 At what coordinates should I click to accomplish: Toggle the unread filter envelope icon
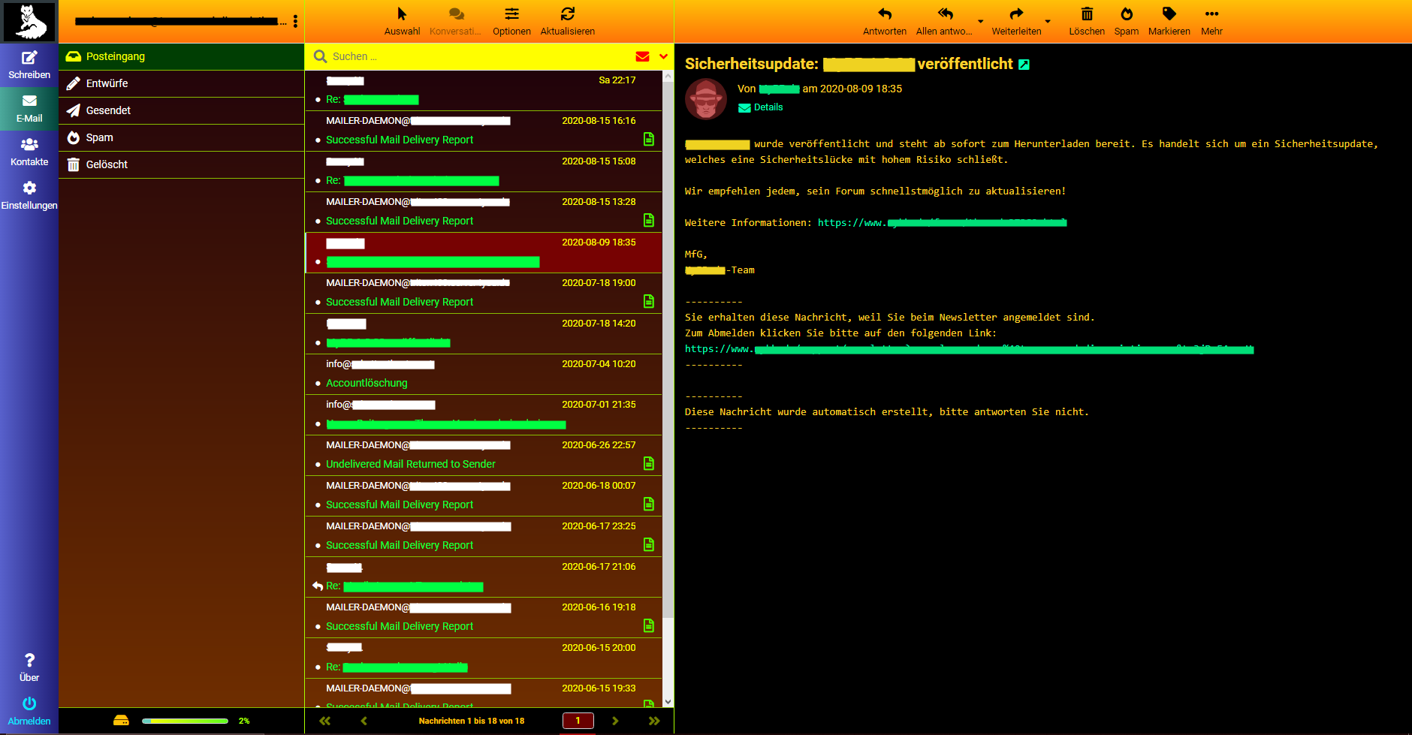click(x=642, y=56)
